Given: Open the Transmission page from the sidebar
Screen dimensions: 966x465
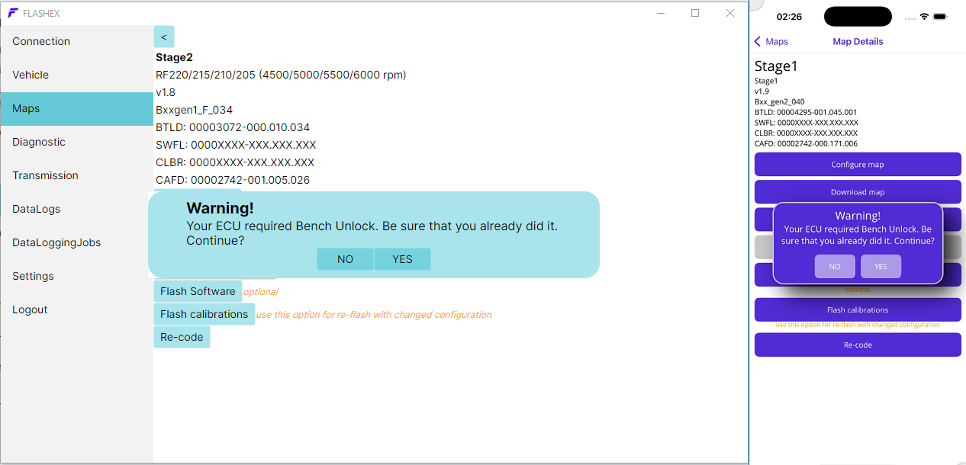Looking at the screenshot, I should pyautogui.click(x=45, y=175).
